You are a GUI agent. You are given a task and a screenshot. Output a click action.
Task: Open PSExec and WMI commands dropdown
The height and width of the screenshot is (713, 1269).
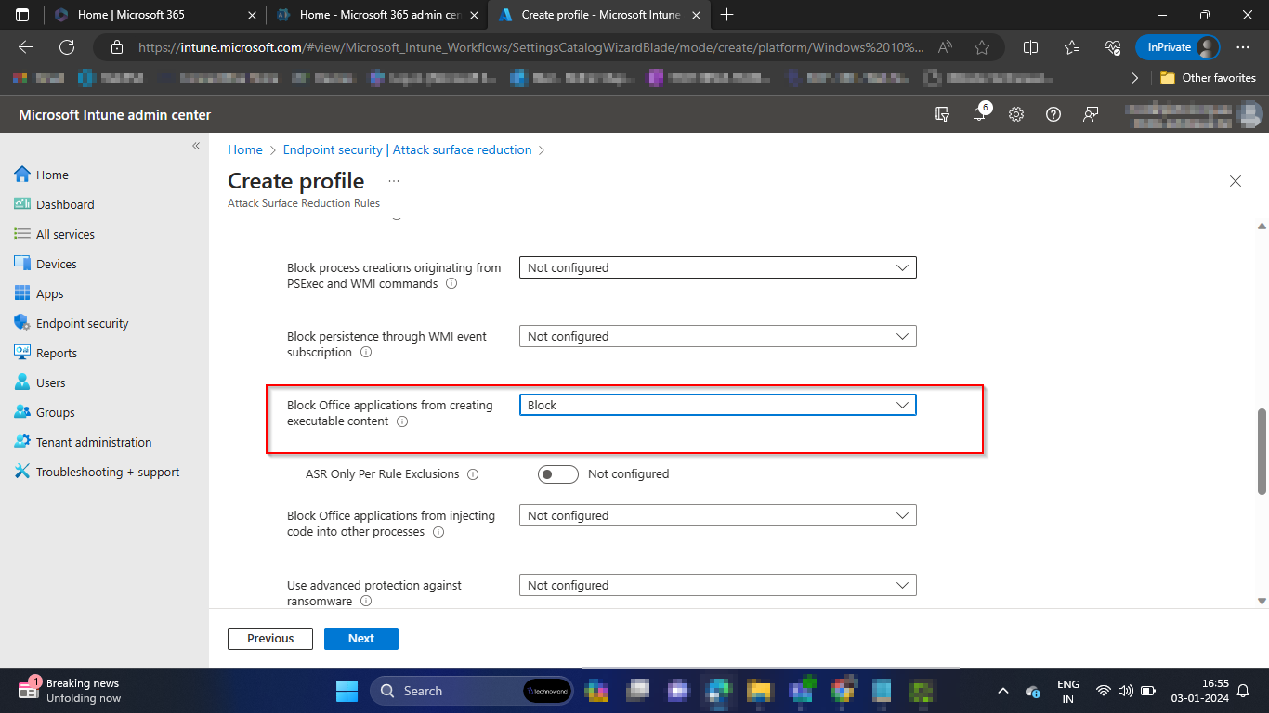pos(717,267)
